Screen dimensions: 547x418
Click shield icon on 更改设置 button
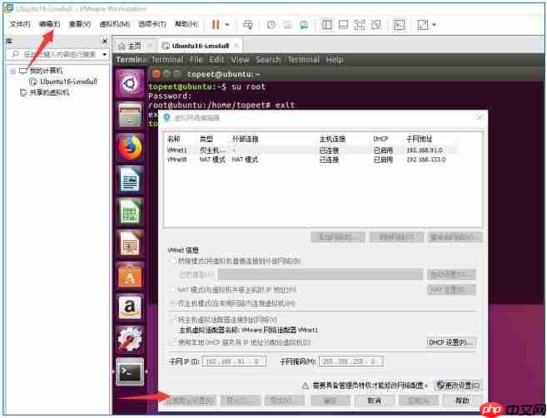tap(440, 386)
